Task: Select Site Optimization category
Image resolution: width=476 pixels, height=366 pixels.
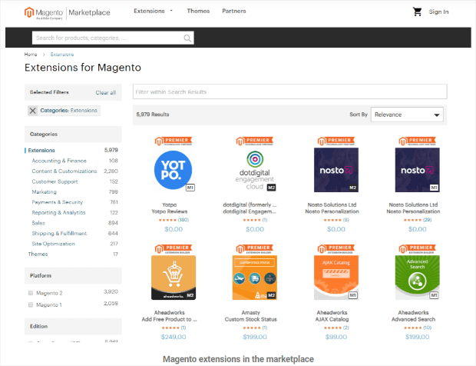Action: [x=54, y=244]
